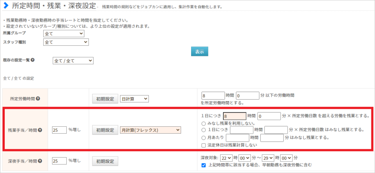The width and height of the screenshot is (375, 173).
Task: Toggle the 早朝勤務も深夜労働に含む checkbox
Action: pos(203,165)
